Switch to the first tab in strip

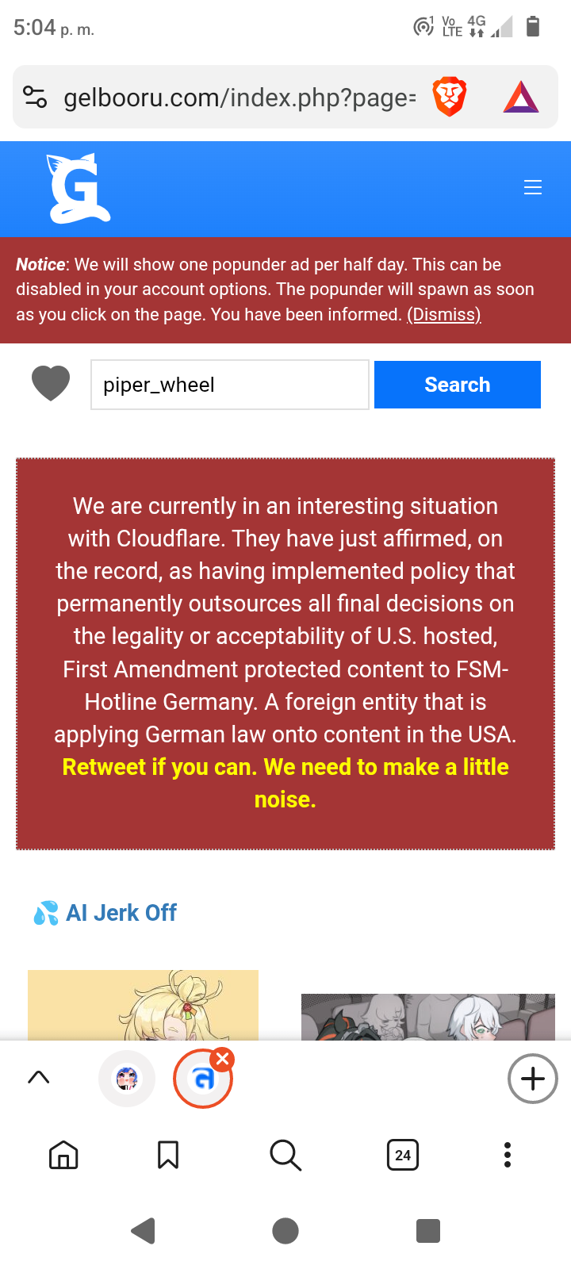[127, 1079]
